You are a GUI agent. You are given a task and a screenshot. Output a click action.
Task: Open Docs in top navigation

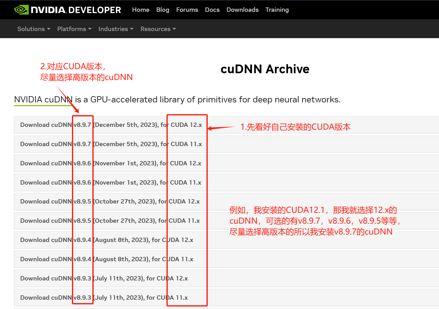point(212,10)
